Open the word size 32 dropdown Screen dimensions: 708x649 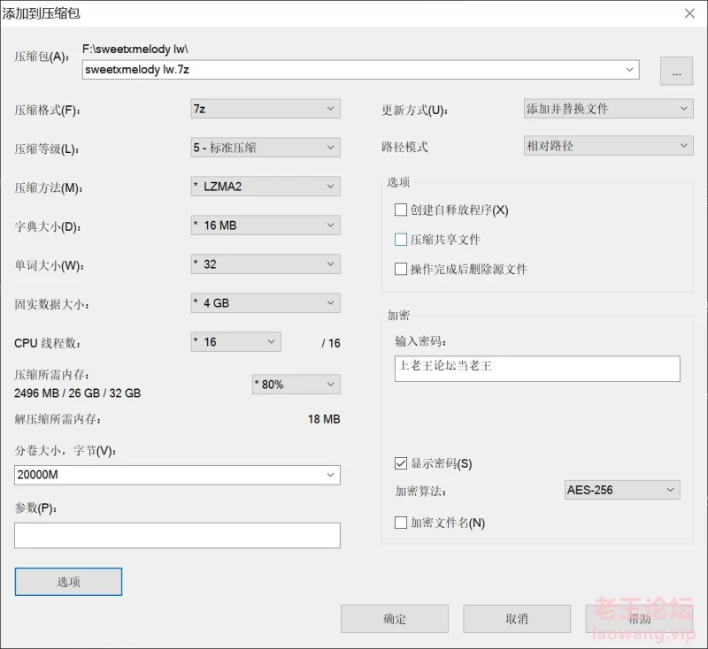[265, 263]
